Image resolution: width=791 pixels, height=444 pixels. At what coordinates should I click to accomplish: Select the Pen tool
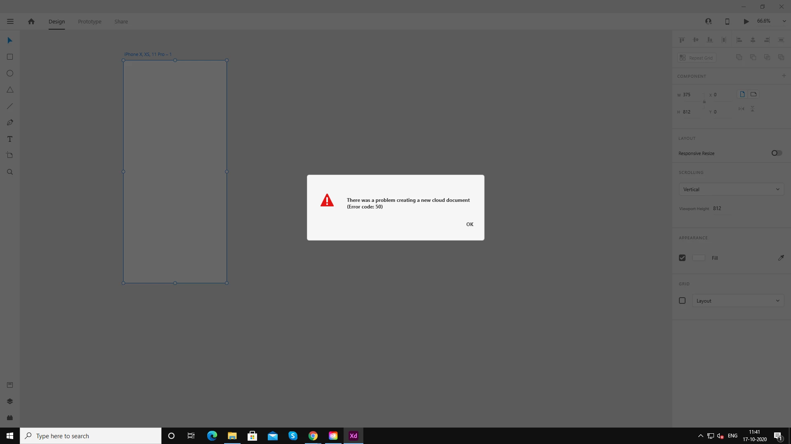pyautogui.click(x=10, y=123)
